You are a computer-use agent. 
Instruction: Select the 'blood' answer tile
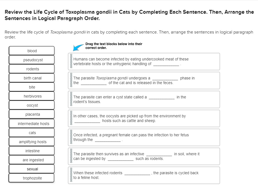32,51
